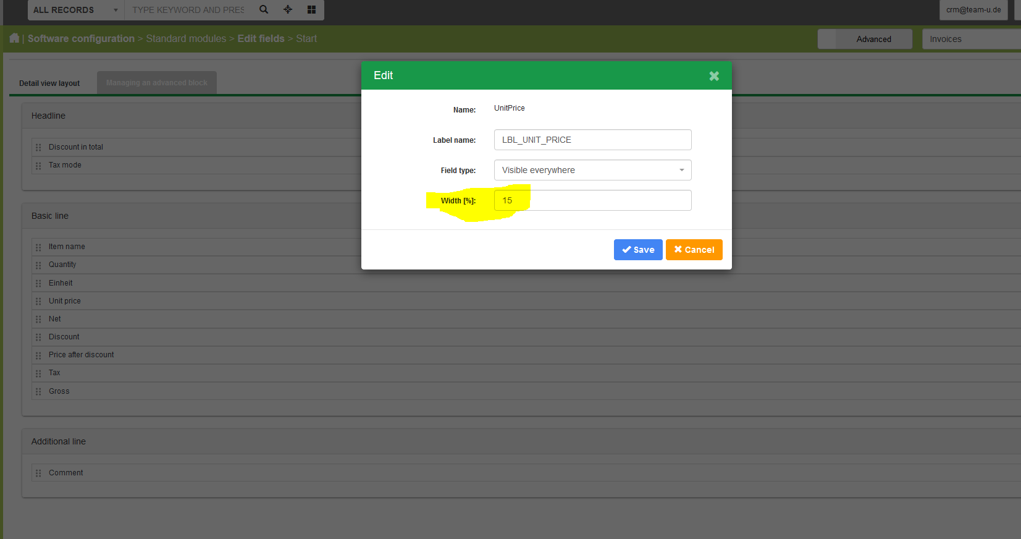Cancel the Edit dialog
The height and width of the screenshot is (539, 1021).
tap(694, 250)
